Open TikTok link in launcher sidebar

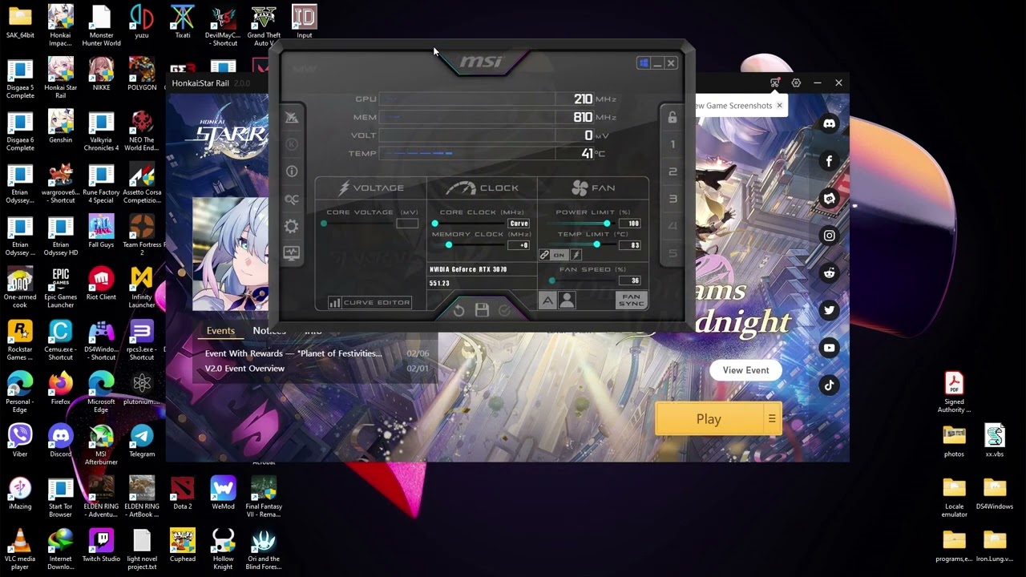tap(830, 385)
